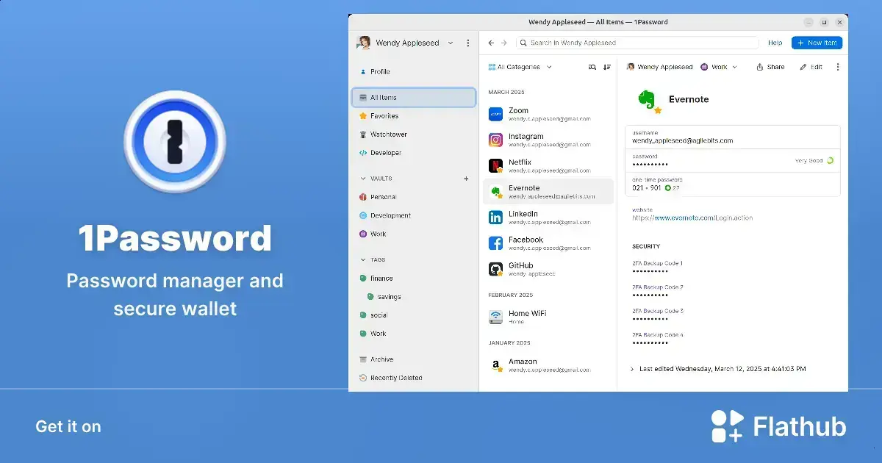Open the item more options menu

tap(837, 67)
